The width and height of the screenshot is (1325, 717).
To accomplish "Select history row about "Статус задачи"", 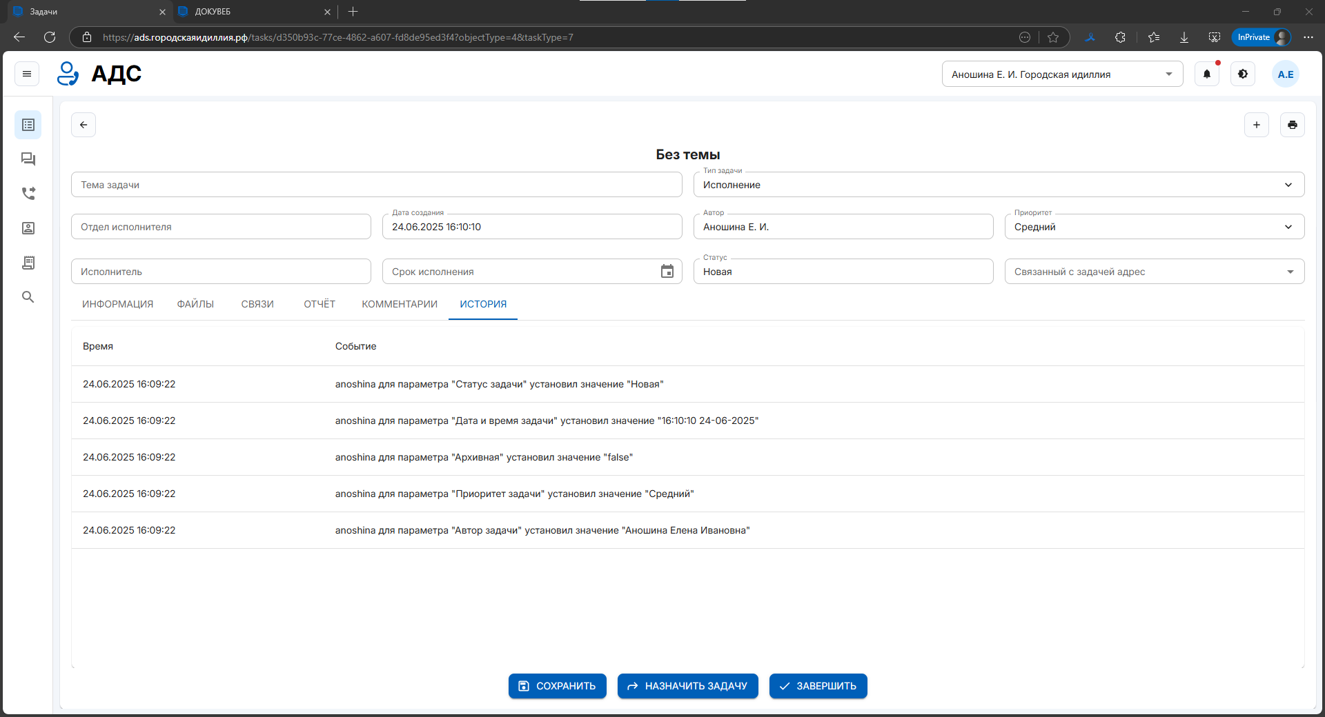I will pyautogui.click(x=687, y=384).
